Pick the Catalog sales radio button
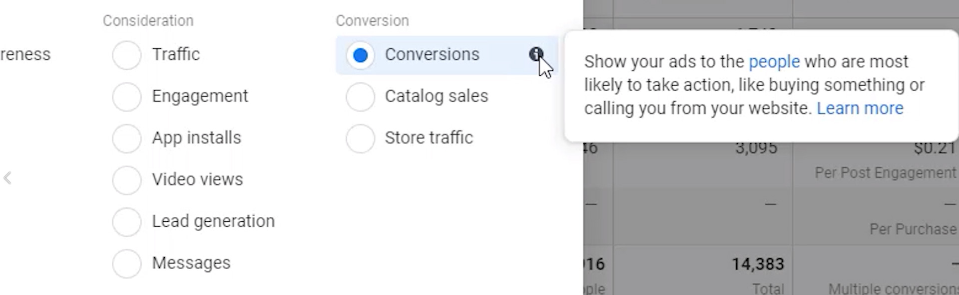Image resolution: width=959 pixels, height=295 pixels. pyautogui.click(x=360, y=97)
